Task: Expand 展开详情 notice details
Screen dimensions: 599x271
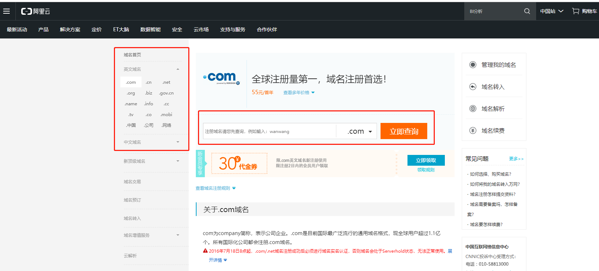Action: click(x=218, y=260)
